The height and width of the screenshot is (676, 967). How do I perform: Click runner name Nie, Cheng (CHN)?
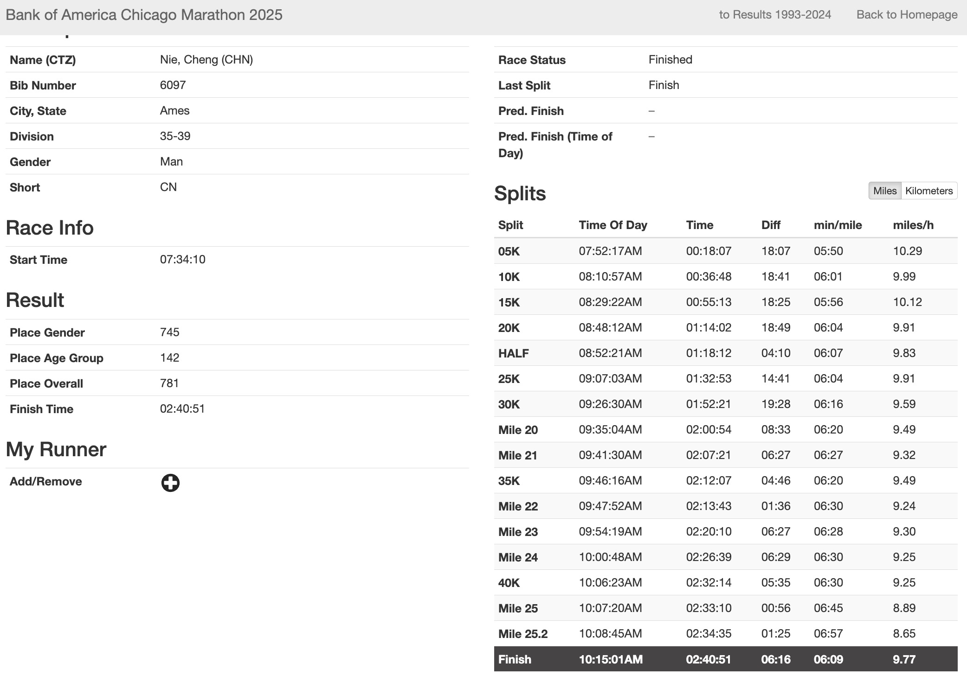pos(206,60)
